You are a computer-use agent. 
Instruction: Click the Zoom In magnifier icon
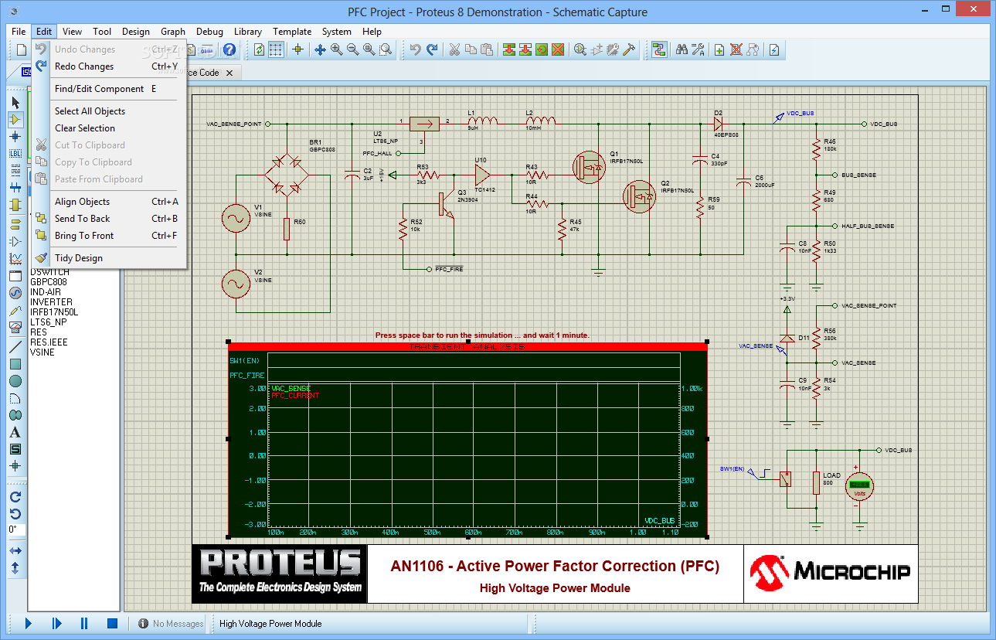(x=337, y=49)
